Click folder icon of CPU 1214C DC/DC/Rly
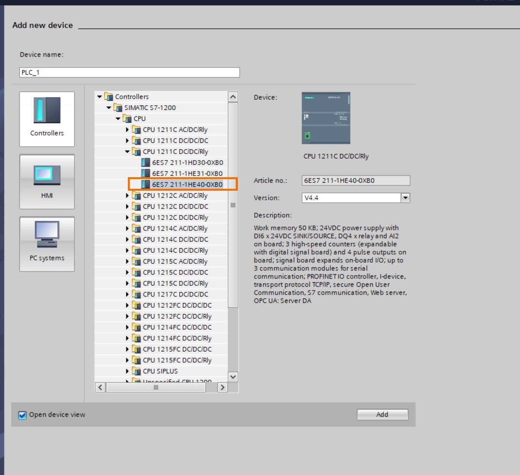This screenshot has height=475, width=520. click(x=136, y=250)
